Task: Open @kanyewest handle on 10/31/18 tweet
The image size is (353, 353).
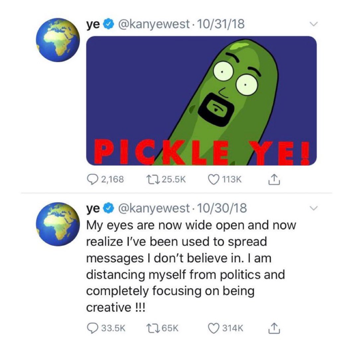Action: (x=154, y=24)
